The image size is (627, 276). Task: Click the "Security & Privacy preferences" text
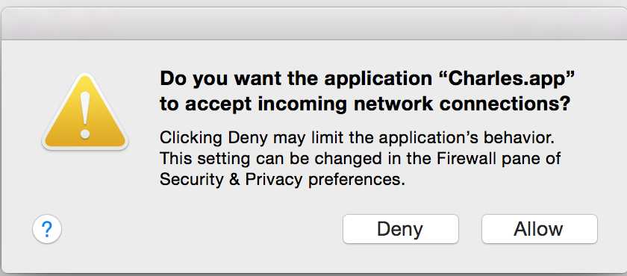[279, 179]
